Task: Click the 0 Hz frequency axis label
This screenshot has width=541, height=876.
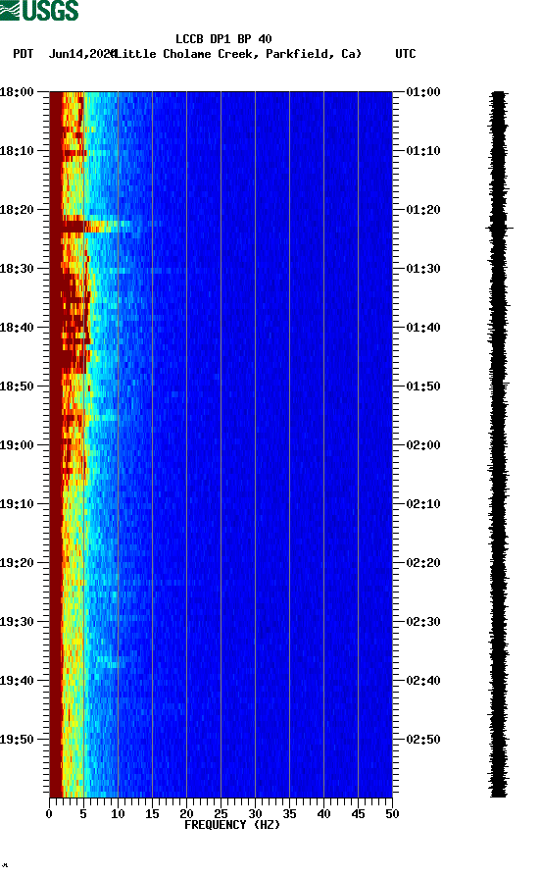Action: (x=49, y=814)
